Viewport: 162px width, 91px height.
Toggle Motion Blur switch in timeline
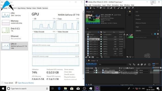145,64
